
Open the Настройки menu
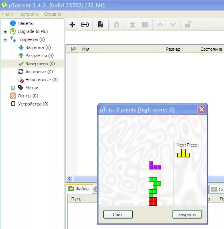[28, 14]
